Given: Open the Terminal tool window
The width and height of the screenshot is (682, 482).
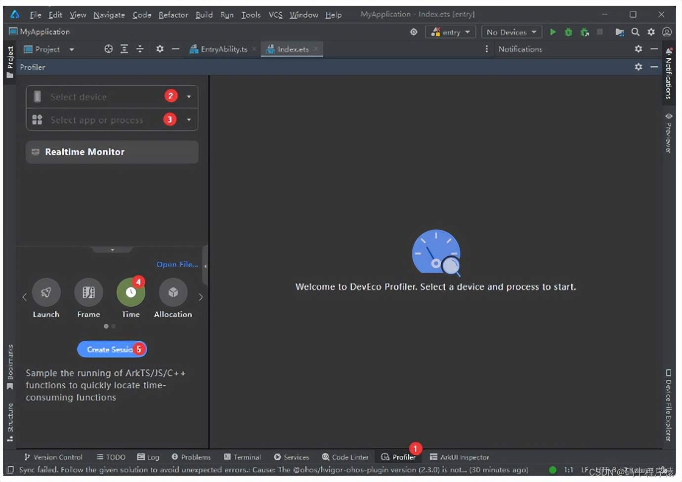Looking at the screenshot, I should coord(242,457).
